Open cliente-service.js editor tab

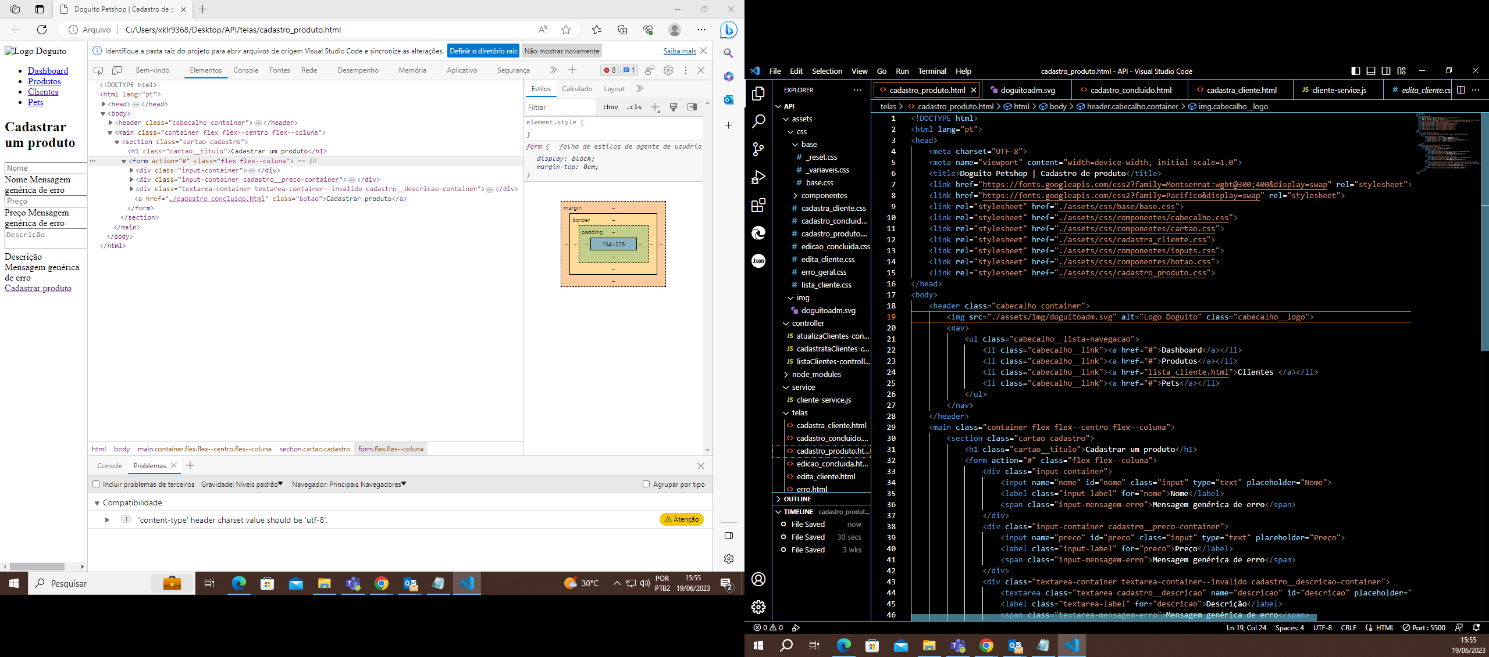[x=1339, y=90]
